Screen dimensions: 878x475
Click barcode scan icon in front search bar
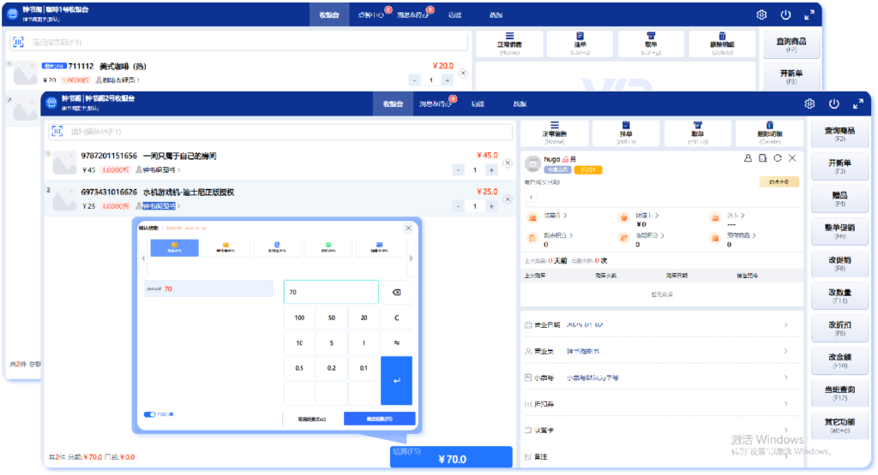pyautogui.click(x=57, y=132)
